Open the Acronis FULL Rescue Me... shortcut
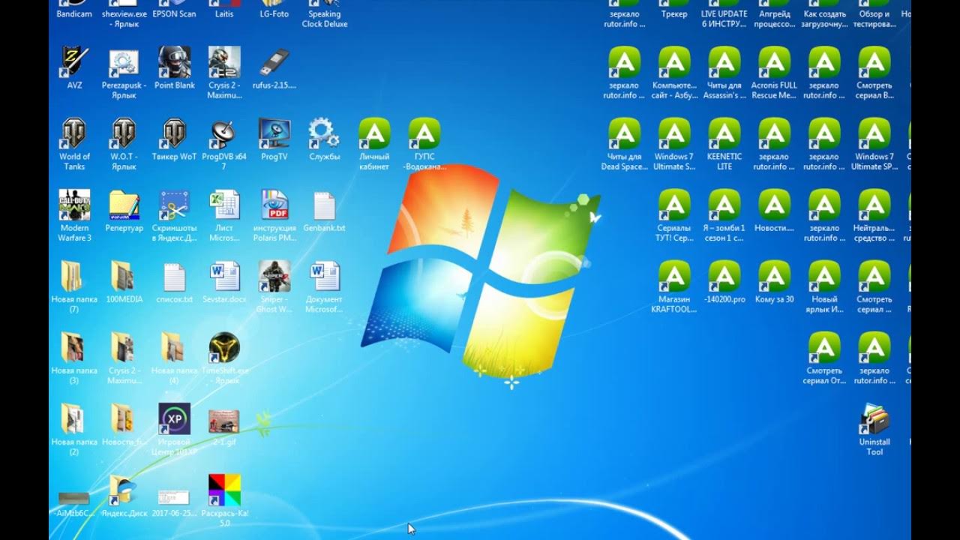The height and width of the screenshot is (540, 960). tap(774, 62)
